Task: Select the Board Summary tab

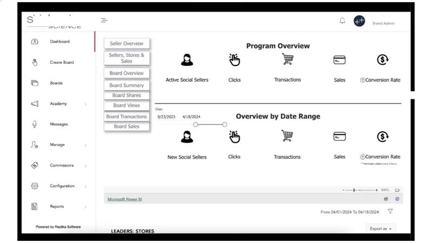Action: (x=126, y=85)
